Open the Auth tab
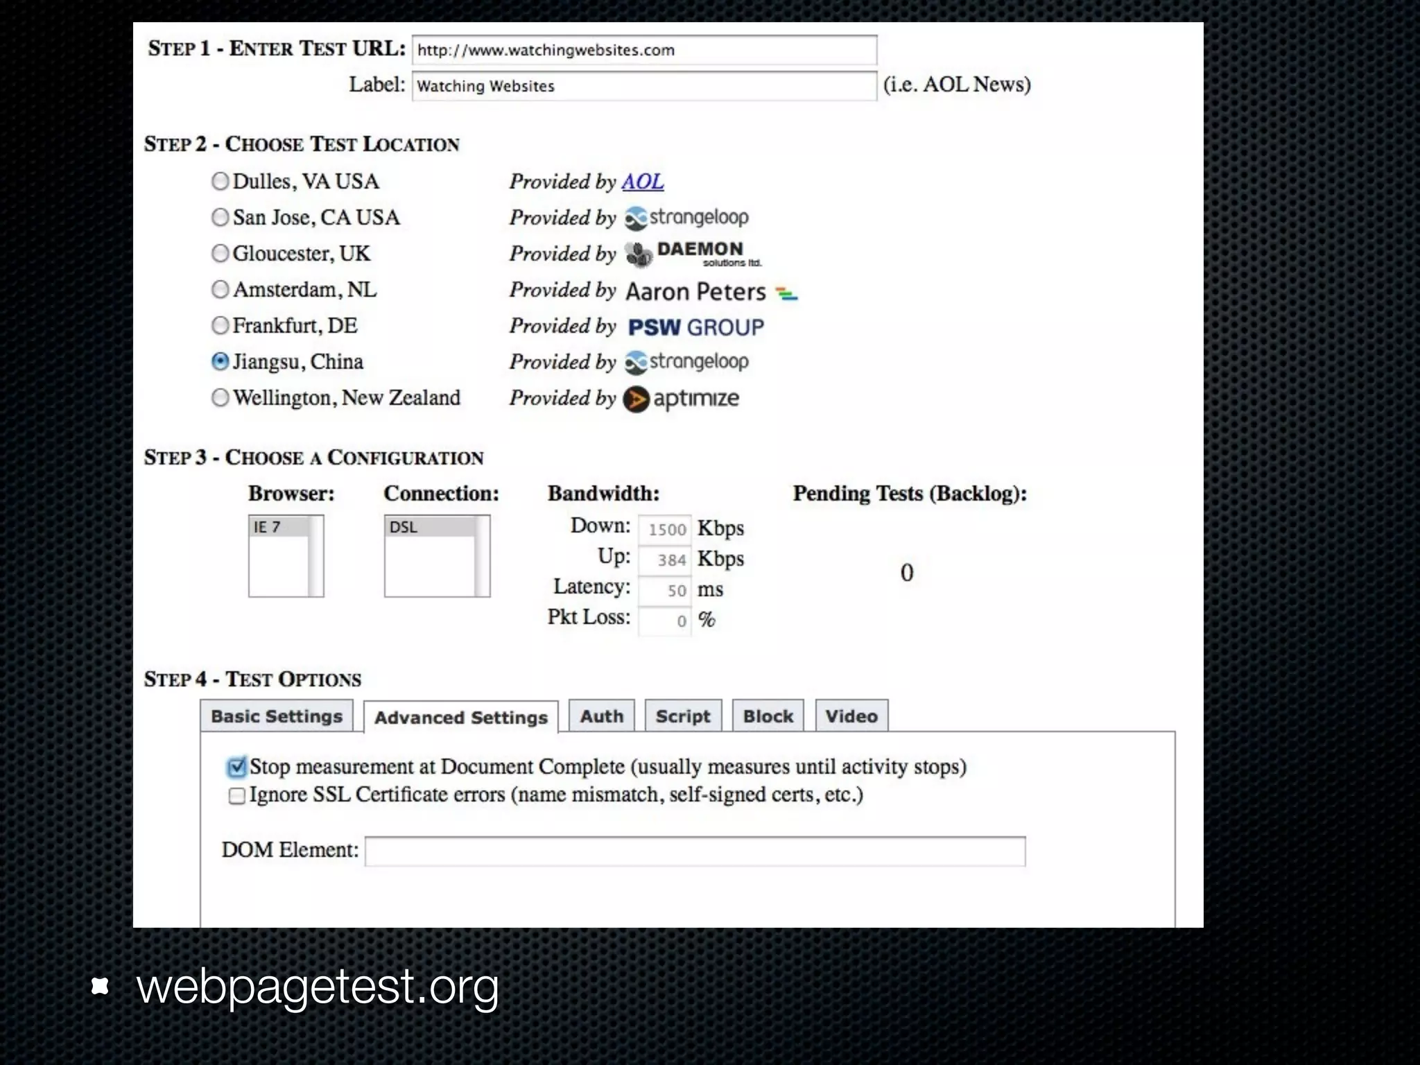 602,716
